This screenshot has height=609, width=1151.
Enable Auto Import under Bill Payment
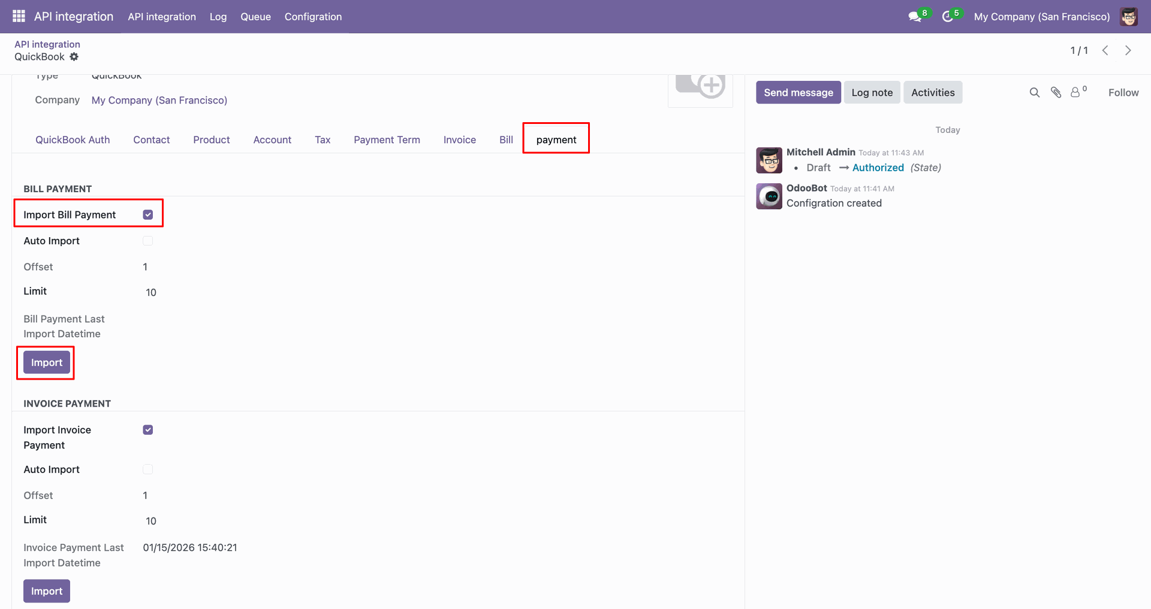click(148, 241)
